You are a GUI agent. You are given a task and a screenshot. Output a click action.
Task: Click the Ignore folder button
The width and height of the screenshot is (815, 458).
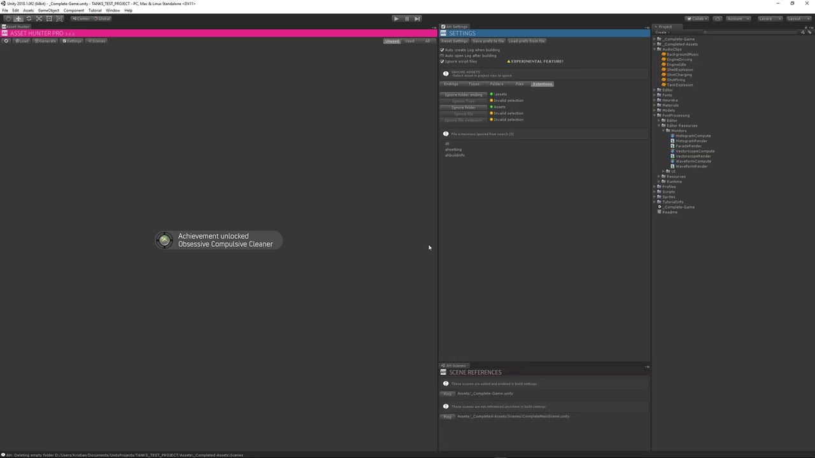pyautogui.click(x=464, y=108)
